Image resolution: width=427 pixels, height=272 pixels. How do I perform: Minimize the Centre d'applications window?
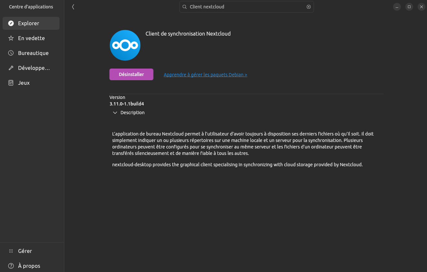pyautogui.click(x=397, y=7)
